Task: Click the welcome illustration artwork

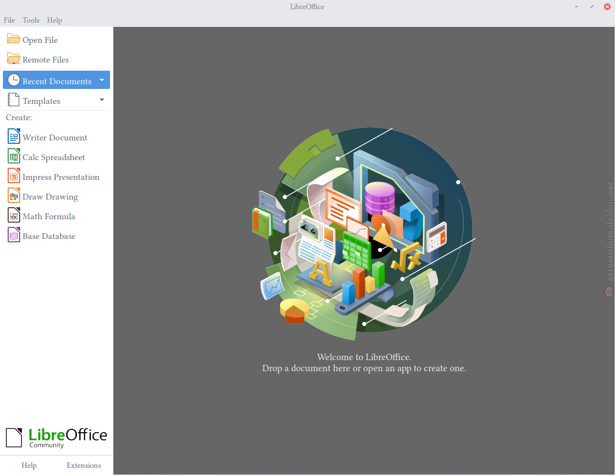Action: 364,234
